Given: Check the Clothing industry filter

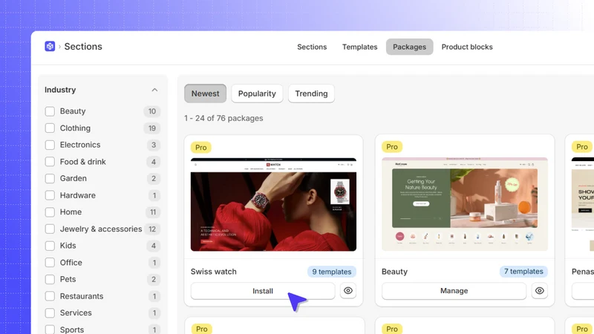Looking at the screenshot, I should point(50,128).
